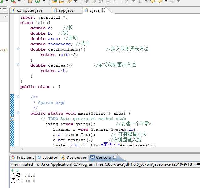Open the Search toolbar dropdown arrow
The height and width of the screenshot is (188, 200).
coord(75,1)
